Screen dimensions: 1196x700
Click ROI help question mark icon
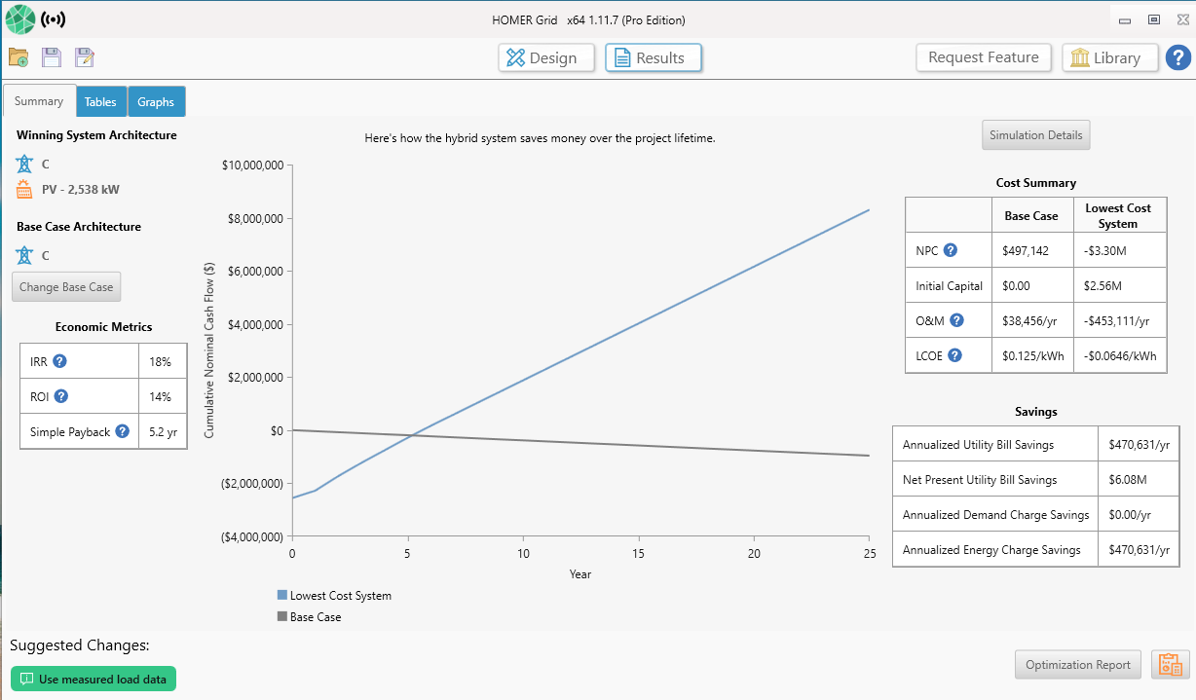[x=61, y=396]
